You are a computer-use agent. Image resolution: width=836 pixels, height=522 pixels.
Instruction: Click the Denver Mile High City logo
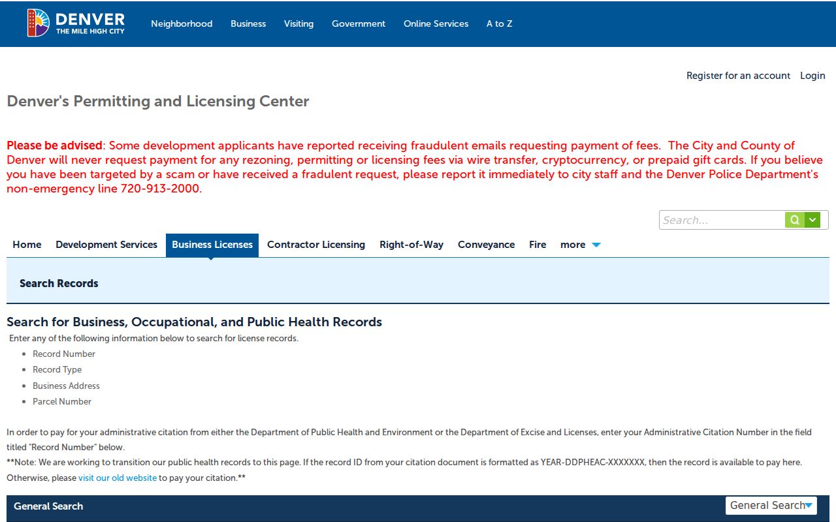pos(76,23)
